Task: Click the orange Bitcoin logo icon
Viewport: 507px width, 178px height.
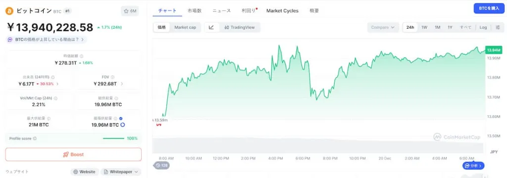Action: click(9, 11)
